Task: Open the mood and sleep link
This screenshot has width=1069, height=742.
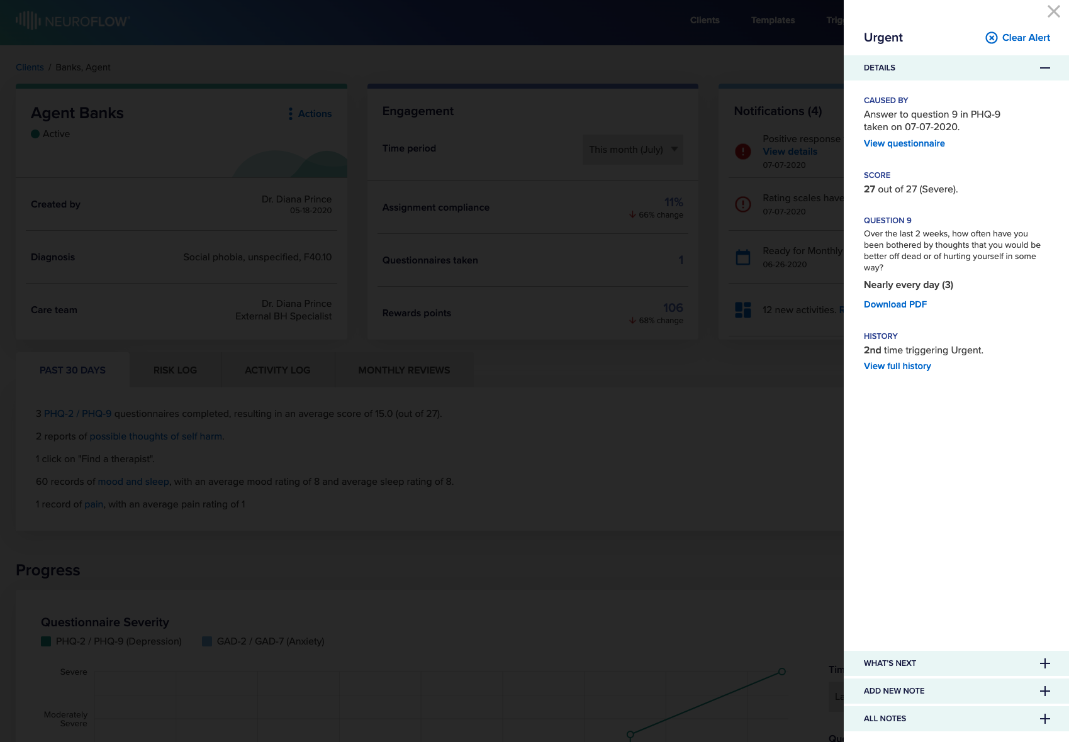Action: 133,482
